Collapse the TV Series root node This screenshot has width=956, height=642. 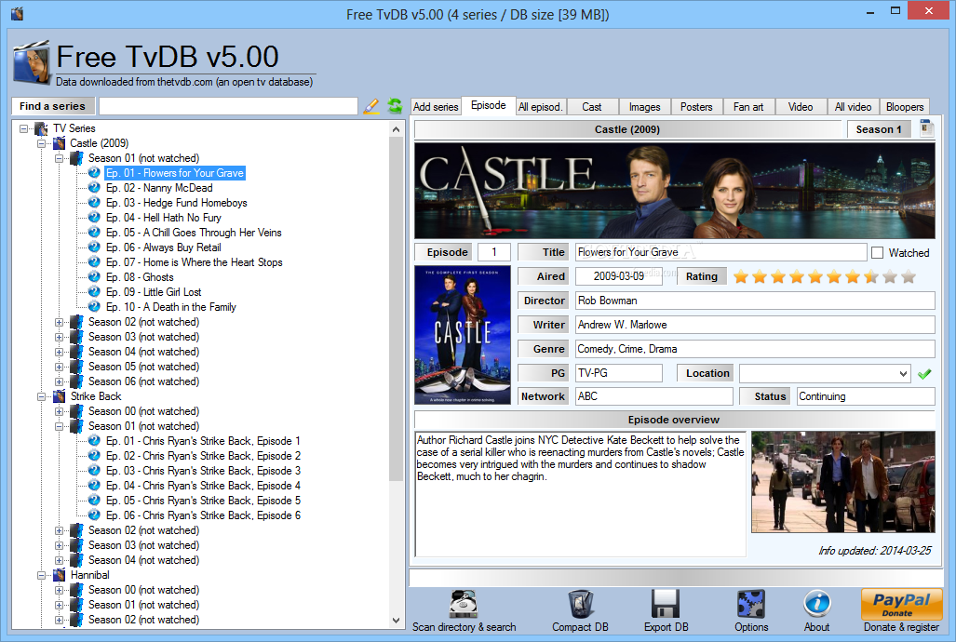point(24,128)
